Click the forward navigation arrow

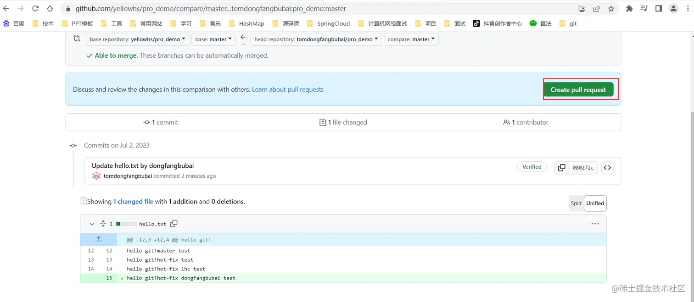21,9
